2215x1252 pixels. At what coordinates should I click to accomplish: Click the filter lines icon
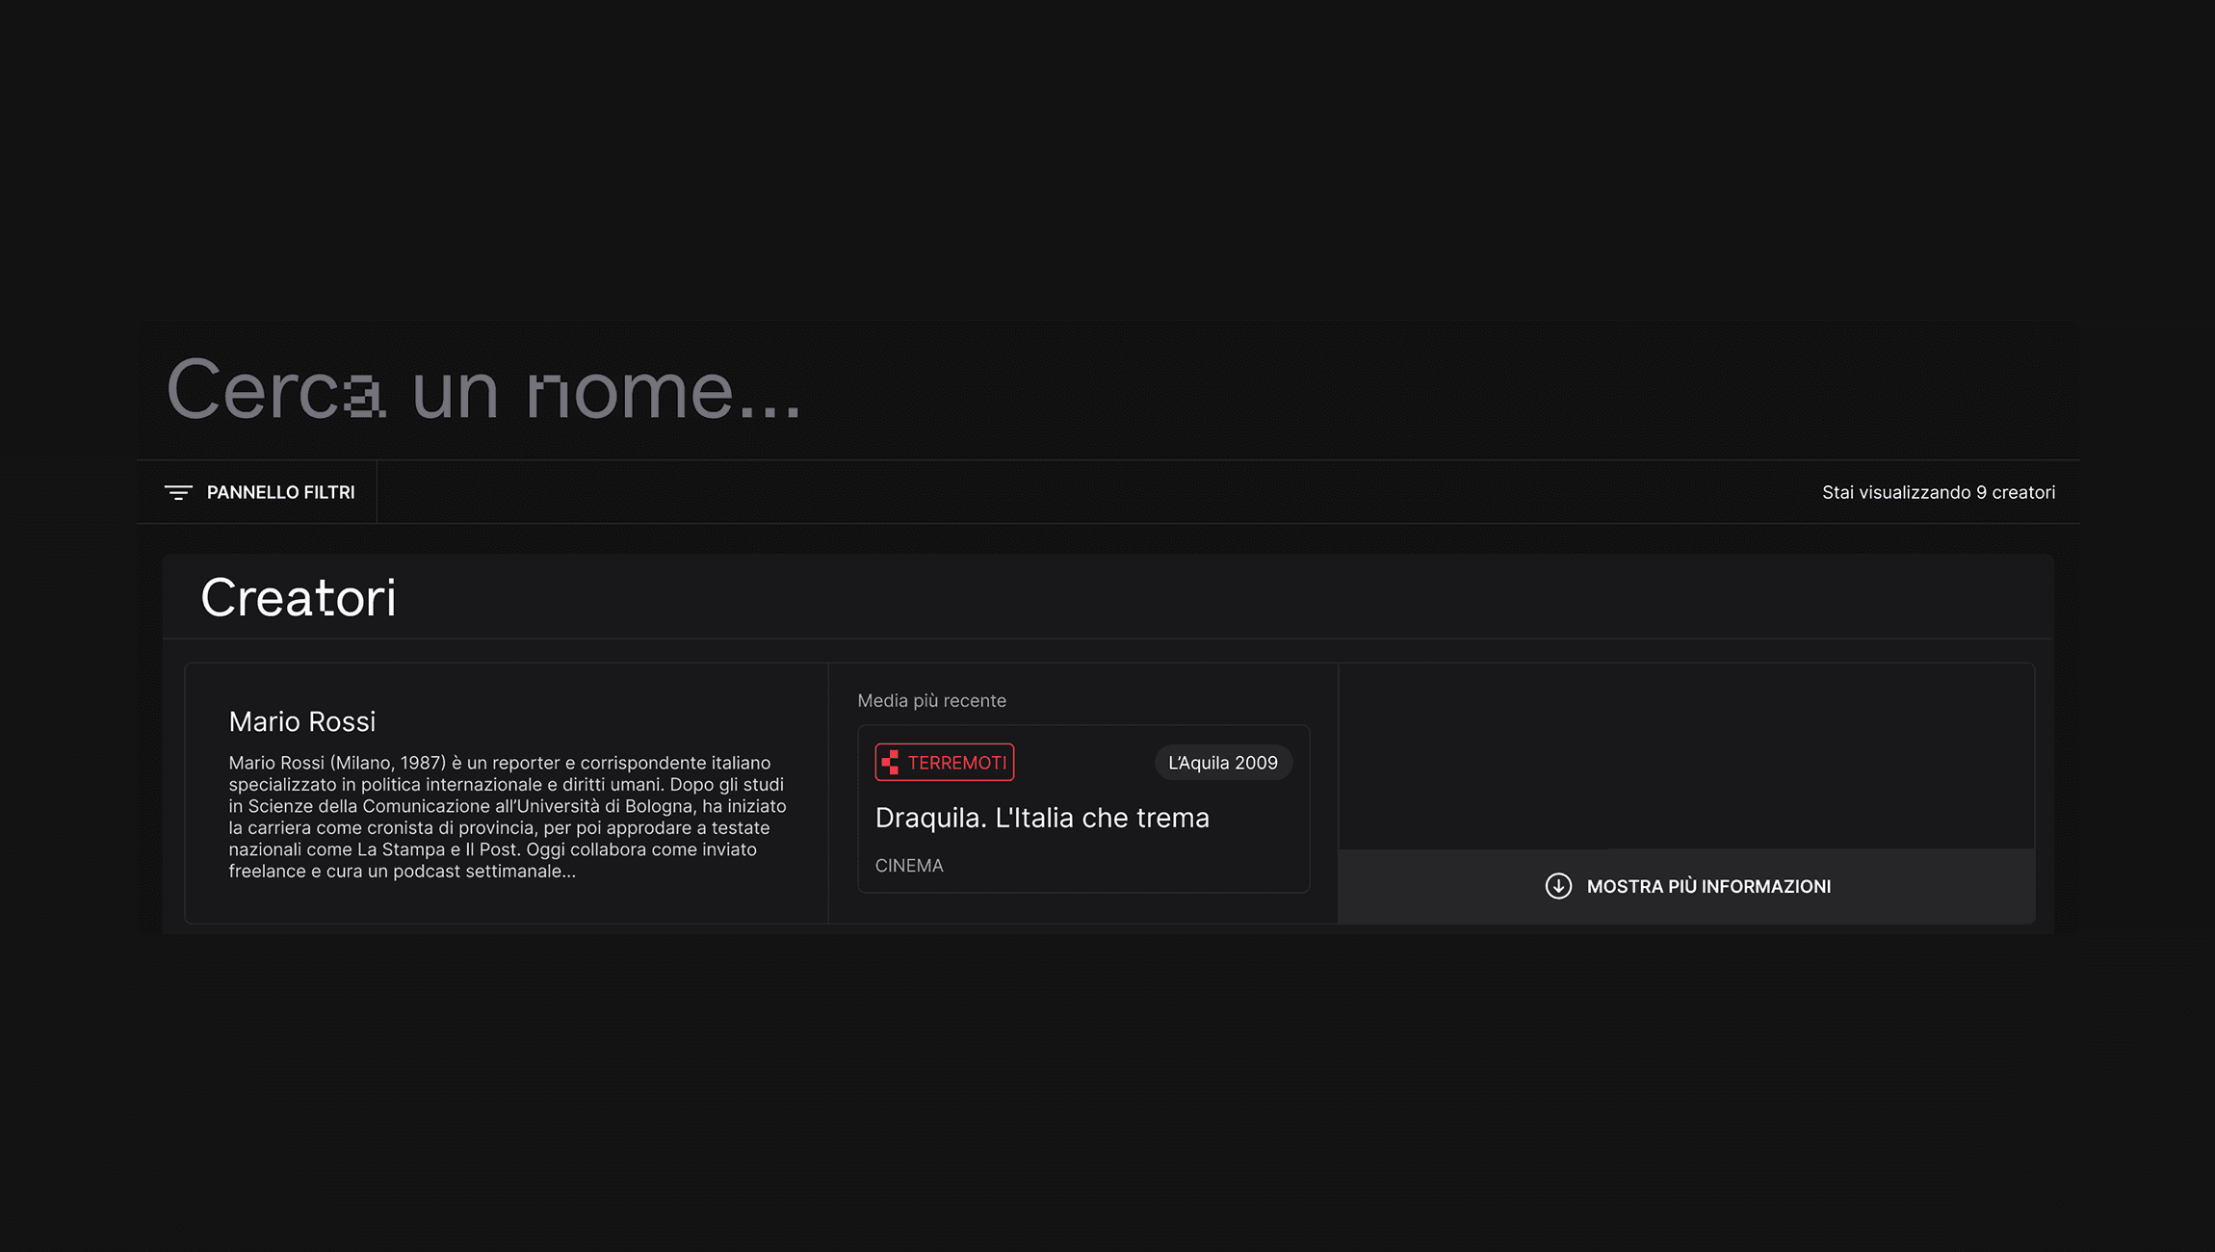pyautogui.click(x=178, y=492)
